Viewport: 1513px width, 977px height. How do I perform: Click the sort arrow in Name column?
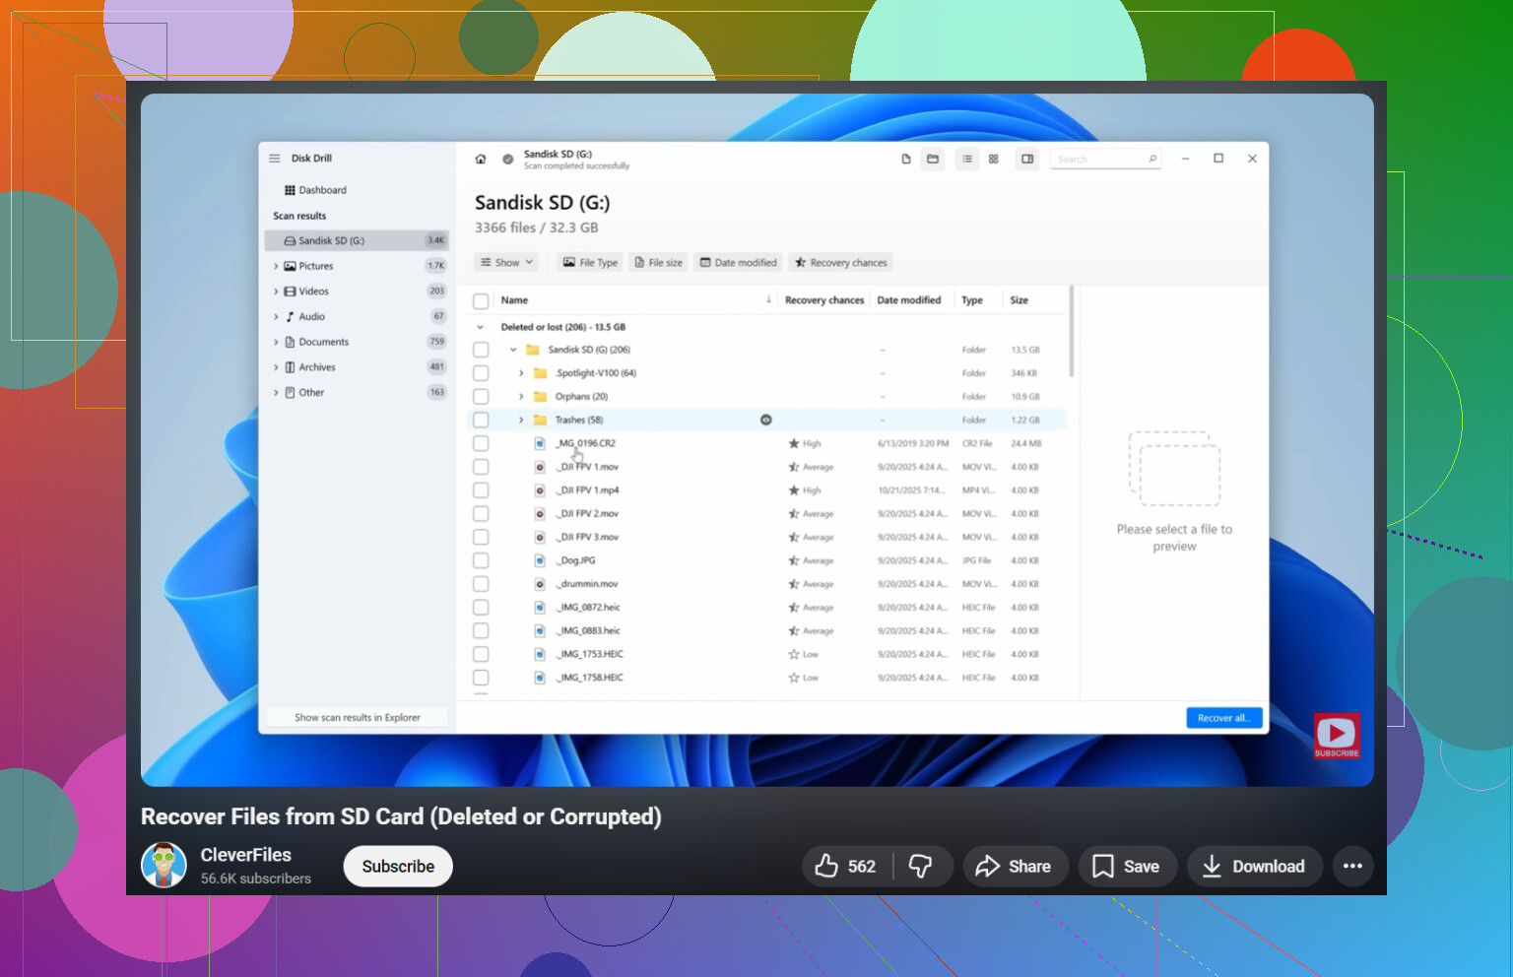(768, 299)
